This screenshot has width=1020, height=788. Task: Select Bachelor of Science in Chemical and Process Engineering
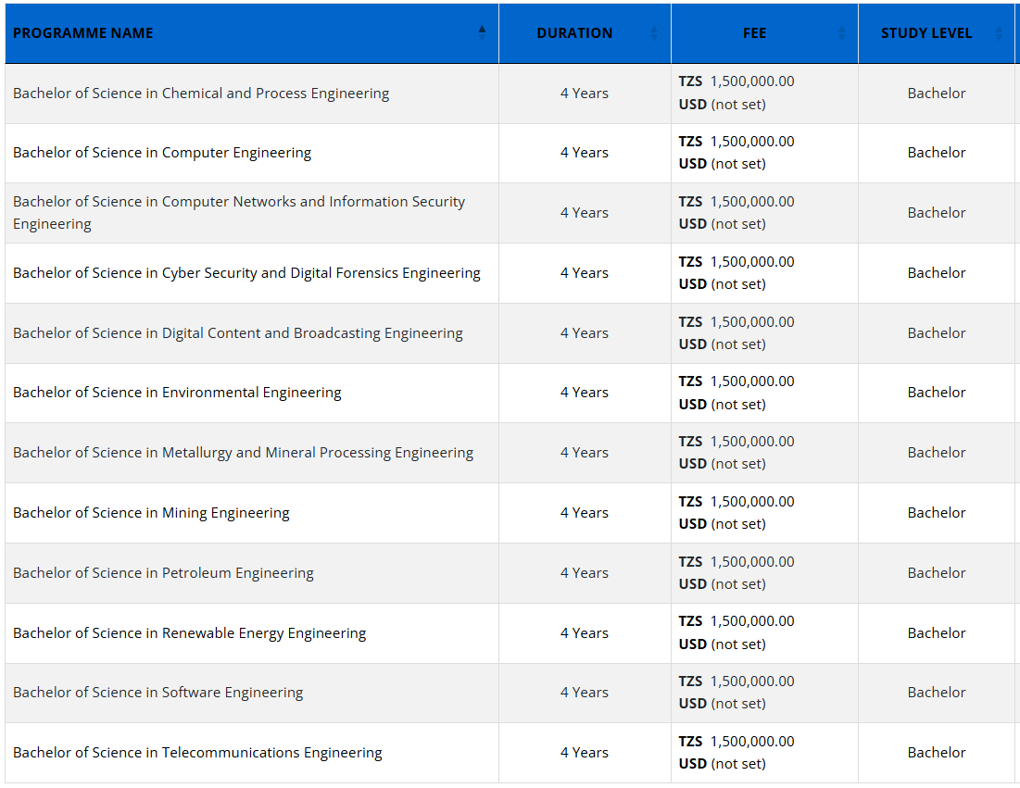(x=201, y=93)
